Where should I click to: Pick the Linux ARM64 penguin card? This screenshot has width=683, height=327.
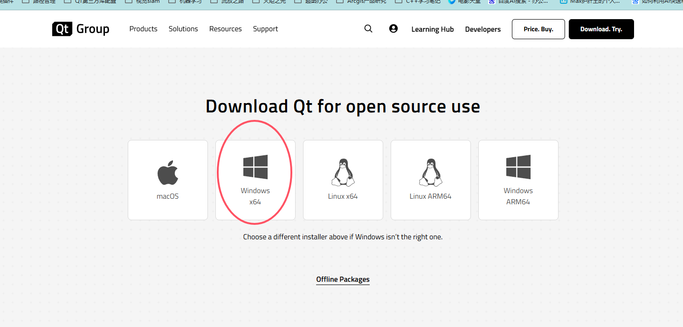(431, 180)
